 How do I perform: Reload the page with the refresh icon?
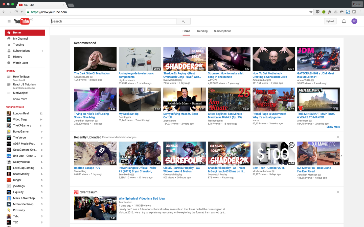tap(16, 12)
